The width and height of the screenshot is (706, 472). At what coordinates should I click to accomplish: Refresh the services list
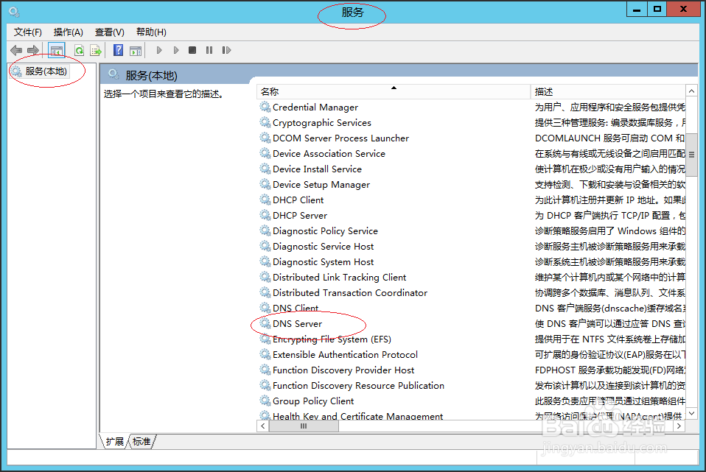pyautogui.click(x=79, y=49)
